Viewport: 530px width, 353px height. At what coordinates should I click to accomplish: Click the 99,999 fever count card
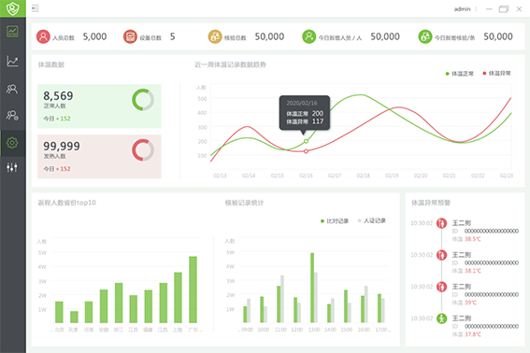(99, 156)
